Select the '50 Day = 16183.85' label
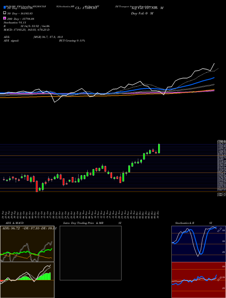Viewport: 226px width, 298px height. tap(20, 14)
